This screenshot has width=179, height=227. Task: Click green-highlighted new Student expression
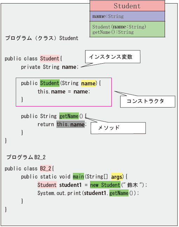coord(105,185)
